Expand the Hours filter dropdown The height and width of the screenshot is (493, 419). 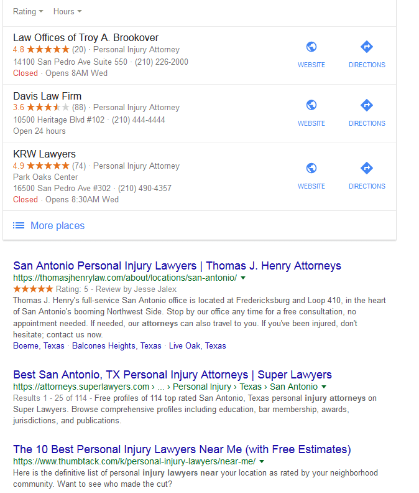click(67, 11)
